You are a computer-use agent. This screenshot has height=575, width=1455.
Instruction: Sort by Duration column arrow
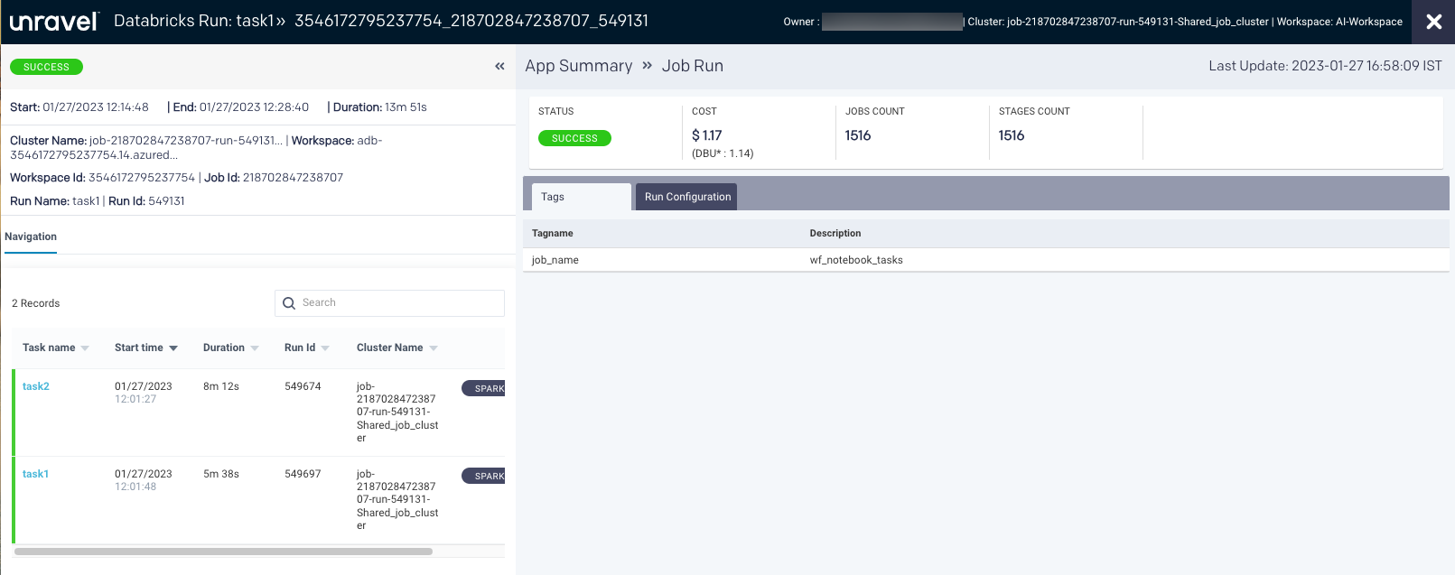coord(255,348)
